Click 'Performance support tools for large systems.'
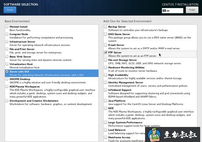The height and width of the screenshot is (142, 202). point(134,125)
